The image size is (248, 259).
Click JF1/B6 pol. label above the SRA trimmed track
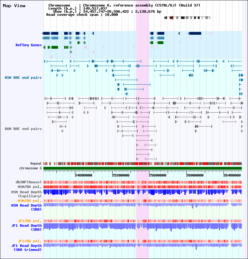pos(30,241)
